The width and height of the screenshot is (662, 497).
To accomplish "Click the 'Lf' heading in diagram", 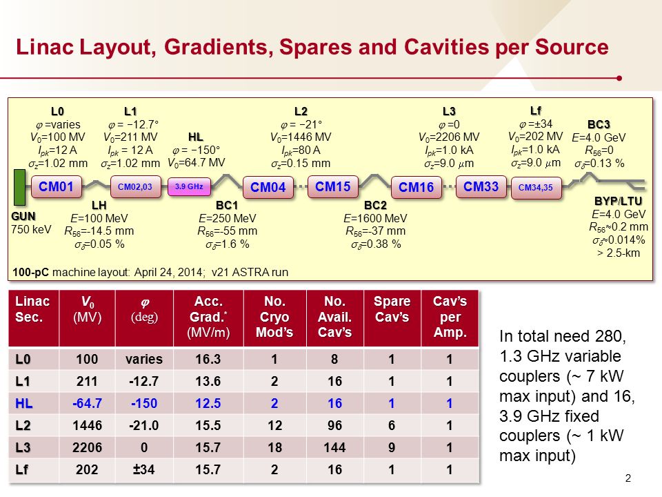I will point(535,110).
